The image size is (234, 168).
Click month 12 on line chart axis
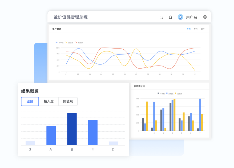pyautogui.click(x=195, y=74)
